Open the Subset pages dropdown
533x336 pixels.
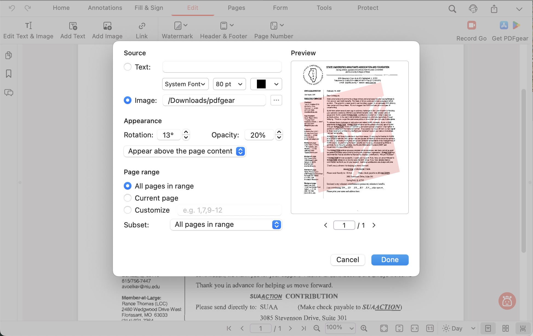click(226, 225)
